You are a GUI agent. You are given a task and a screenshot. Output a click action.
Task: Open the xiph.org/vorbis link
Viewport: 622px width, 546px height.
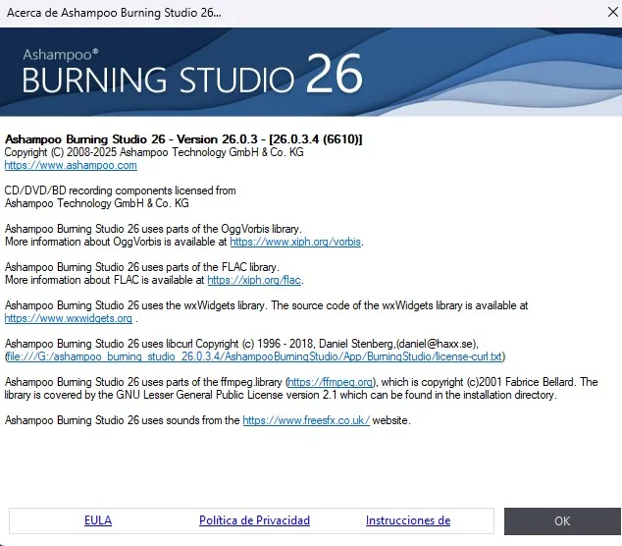(x=295, y=242)
